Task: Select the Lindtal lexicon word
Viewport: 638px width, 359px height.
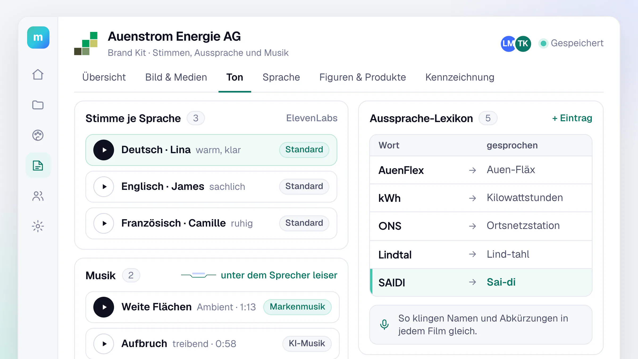Action: coord(395,255)
